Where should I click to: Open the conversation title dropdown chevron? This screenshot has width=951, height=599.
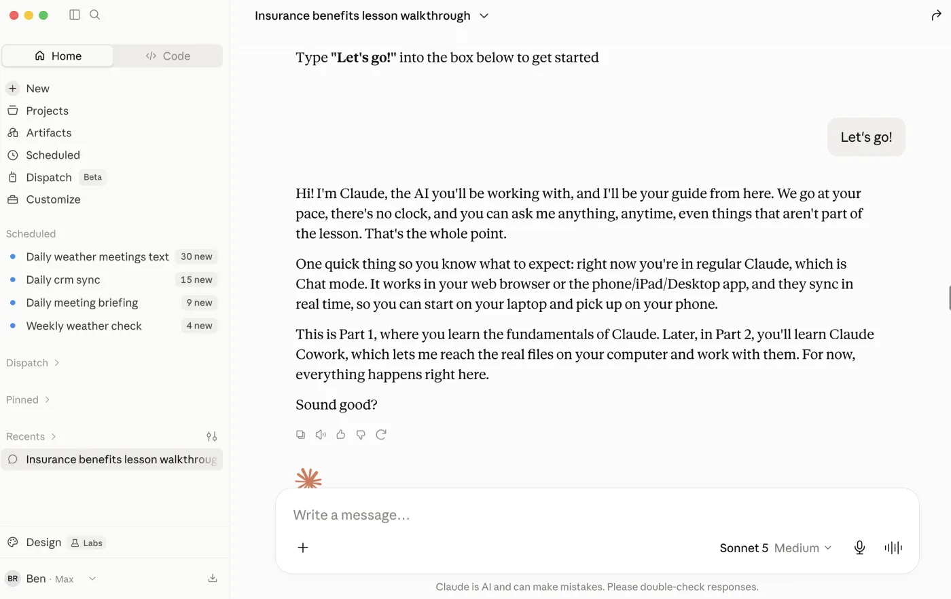pyautogui.click(x=484, y=16)
